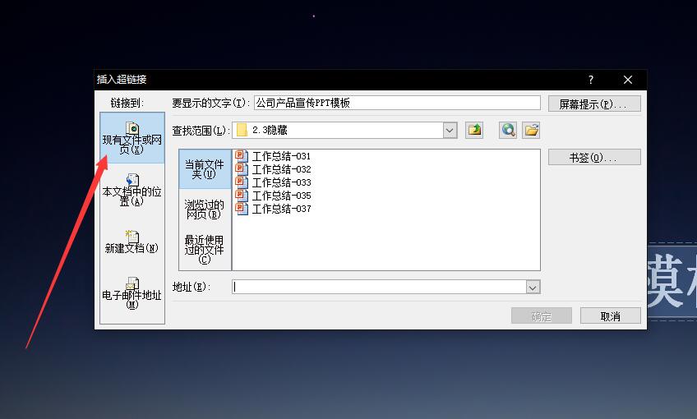Open the Bookmark button

click(x=594, y=157)
